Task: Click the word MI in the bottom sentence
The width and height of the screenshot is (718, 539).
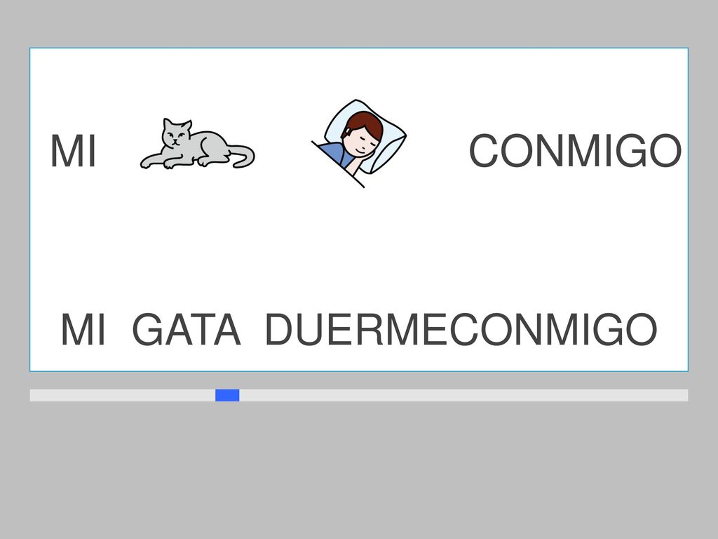Action: [83, 330]
